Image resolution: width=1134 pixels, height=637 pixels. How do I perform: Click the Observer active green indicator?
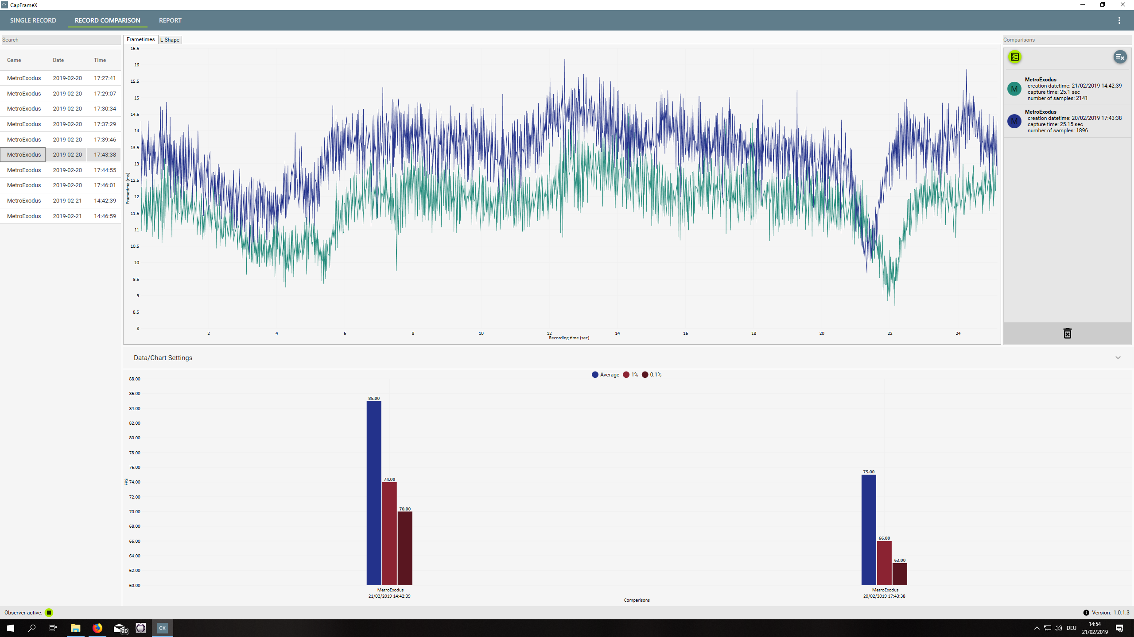click(49, 613)
